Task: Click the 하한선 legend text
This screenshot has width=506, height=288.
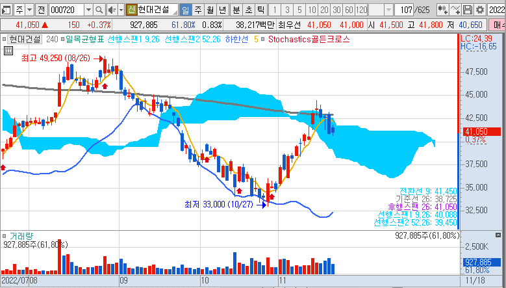Action: pyautogui.click(x=237, y=40)
